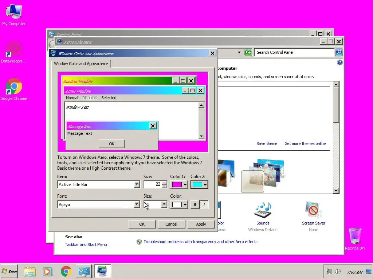Confirm the dialog with OK
The height and width of the screenshot is (279, 373).
coord(142,224)
